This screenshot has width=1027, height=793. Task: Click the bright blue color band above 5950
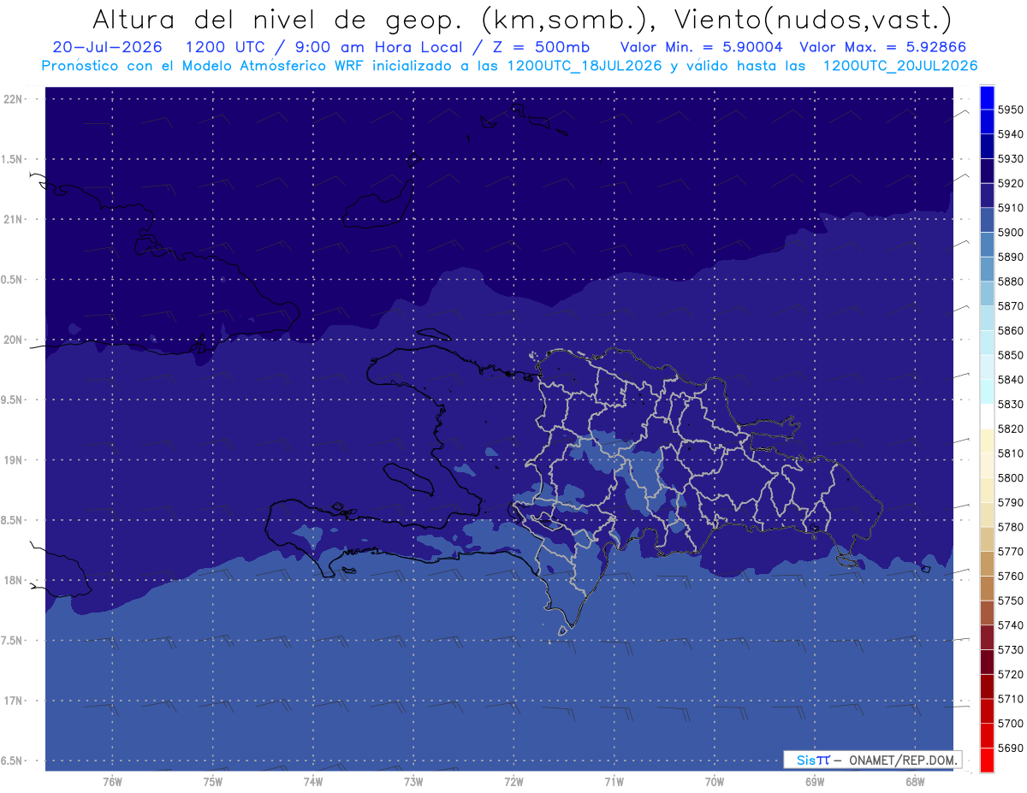point(986,98)
